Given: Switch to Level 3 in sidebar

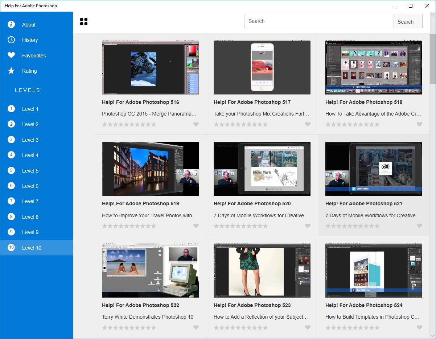Looking at the screenshot, I should (x=30, y=140).
